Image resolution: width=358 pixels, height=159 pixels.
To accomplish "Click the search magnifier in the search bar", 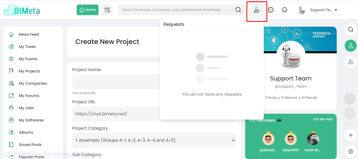I will coord(238,10).
